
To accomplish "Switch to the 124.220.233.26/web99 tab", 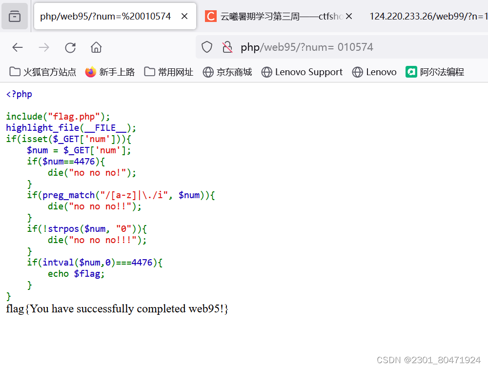I will pyautogui.click(x=429, y=16).
